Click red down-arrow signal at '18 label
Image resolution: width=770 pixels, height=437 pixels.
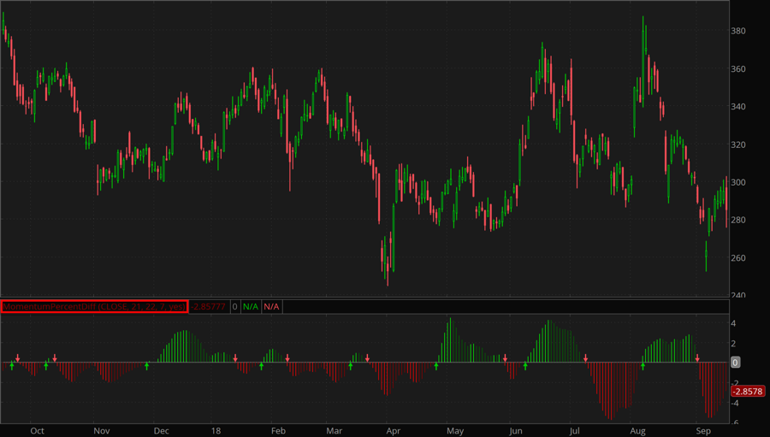click(236, 358)
